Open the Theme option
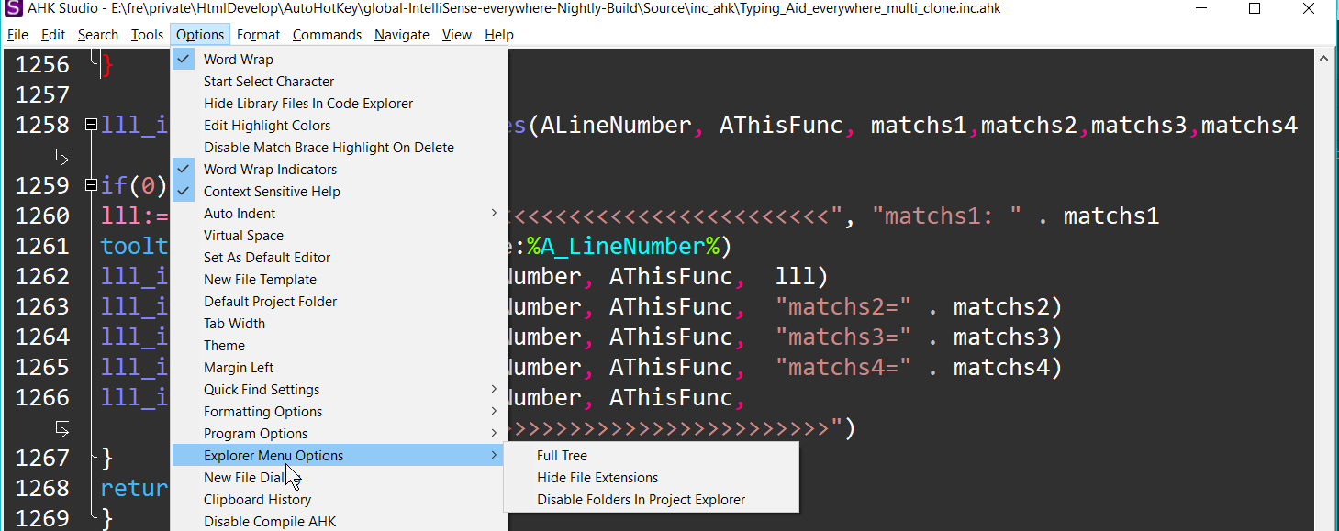 [340, 346]
